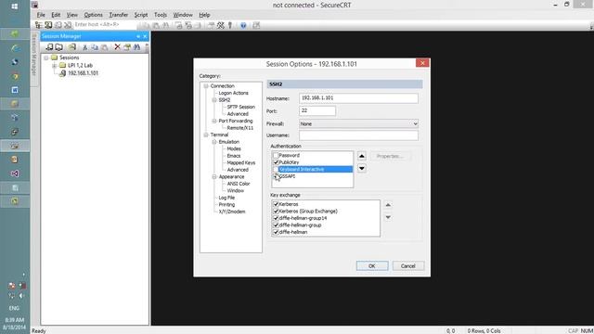The image size is (594, 334).
Task: Enable the Password authentication checkbox
Action: pos(276,155)
